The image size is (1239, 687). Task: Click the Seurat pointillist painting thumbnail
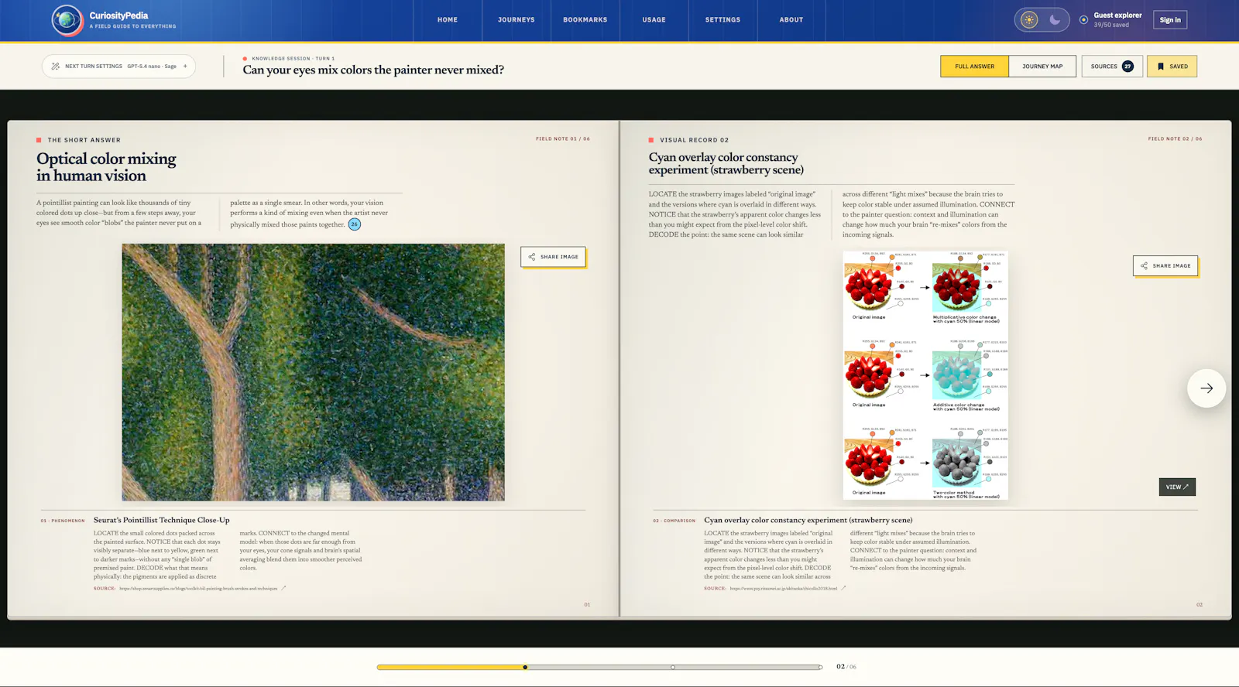pos(313,372)
